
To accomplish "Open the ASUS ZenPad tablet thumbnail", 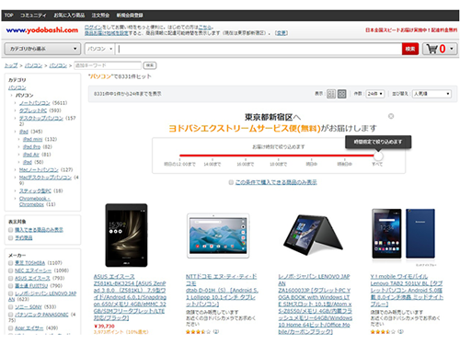I will (126, 236).
